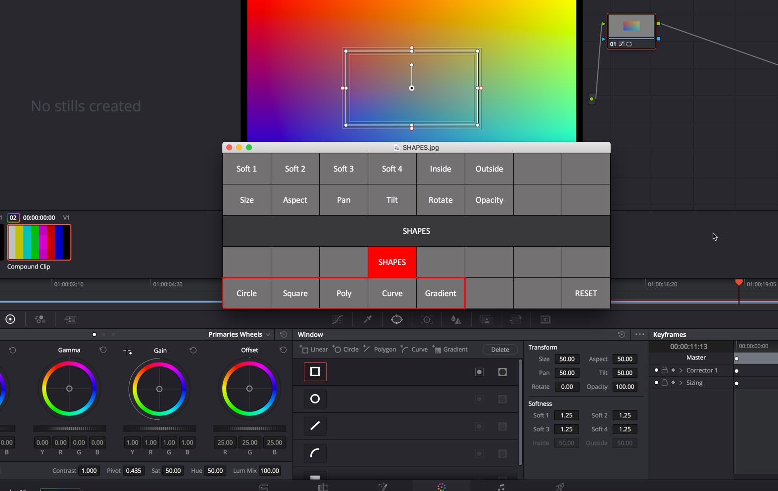Open the Qualifier eyedropper palette
Screen dimensions: 778x491
point(367,320)
